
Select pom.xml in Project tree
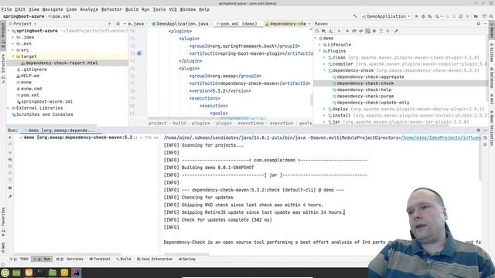pos(29,95)
